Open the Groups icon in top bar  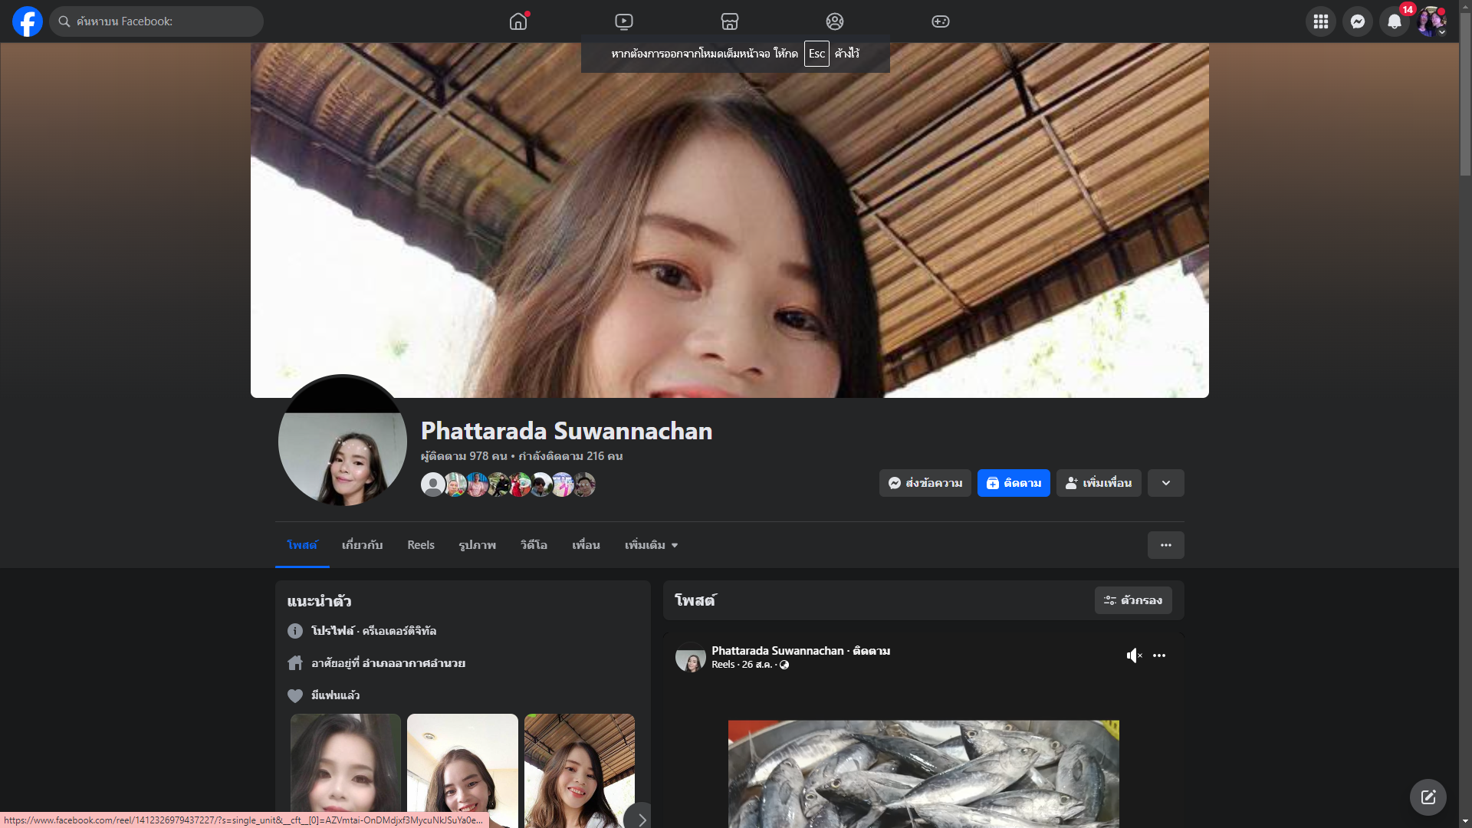click(x=835, y=21)
